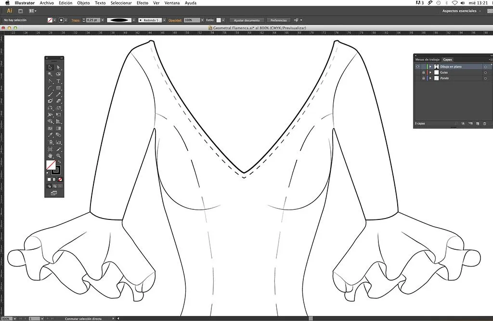Open the Opacidad percentage dropdown
This screenshot has height=321, width=493.
click(x=202, y=20)
